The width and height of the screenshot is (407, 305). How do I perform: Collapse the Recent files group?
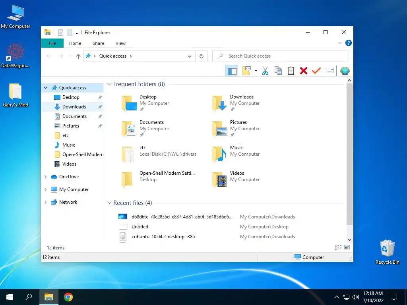tap(109, 203)
